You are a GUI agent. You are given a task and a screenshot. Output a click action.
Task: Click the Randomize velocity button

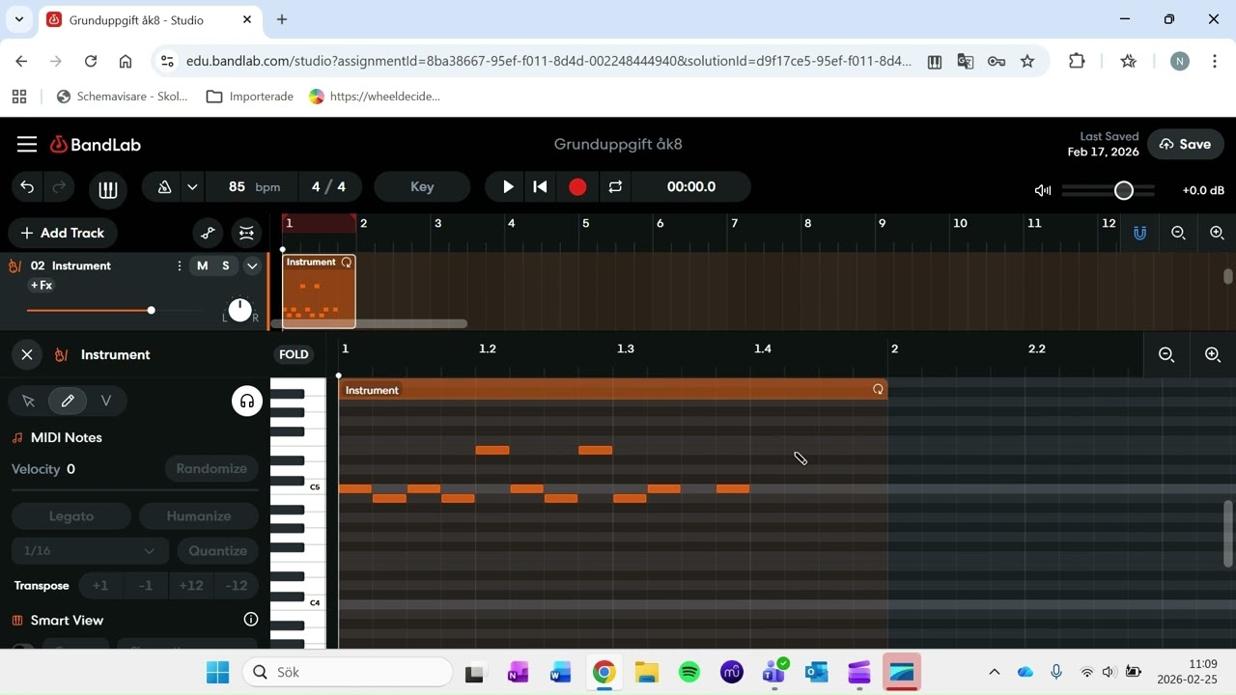coord(211,469)
